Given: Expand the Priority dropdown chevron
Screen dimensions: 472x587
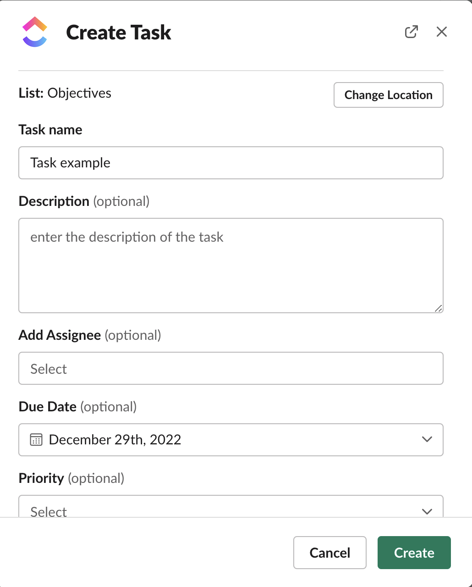Looking at the screenshot, I should pyautogui.click(x=427, y=511).
